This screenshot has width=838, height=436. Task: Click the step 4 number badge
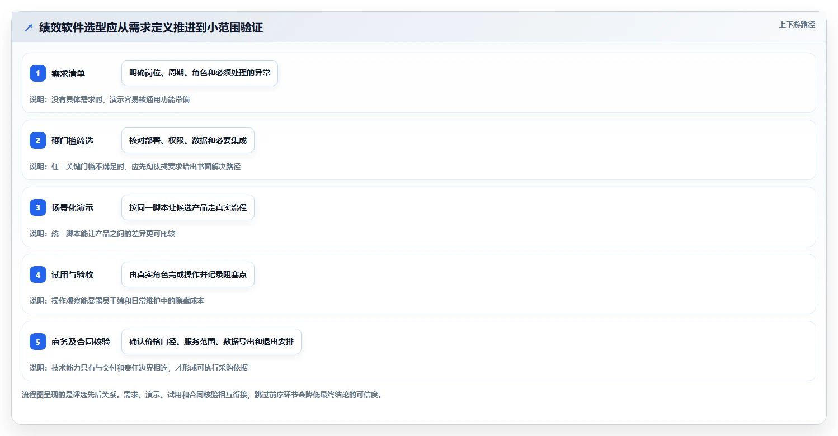tap(38, 274)
